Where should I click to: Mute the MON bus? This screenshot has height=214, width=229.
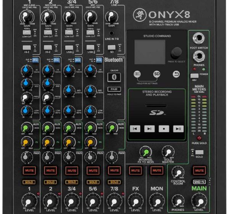[157, 170]
